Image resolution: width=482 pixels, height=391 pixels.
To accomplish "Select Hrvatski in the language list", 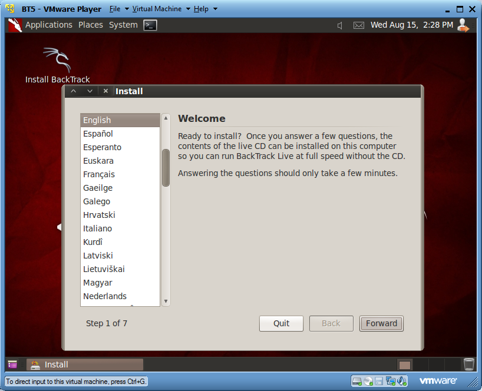I will (x=120, y=215).
